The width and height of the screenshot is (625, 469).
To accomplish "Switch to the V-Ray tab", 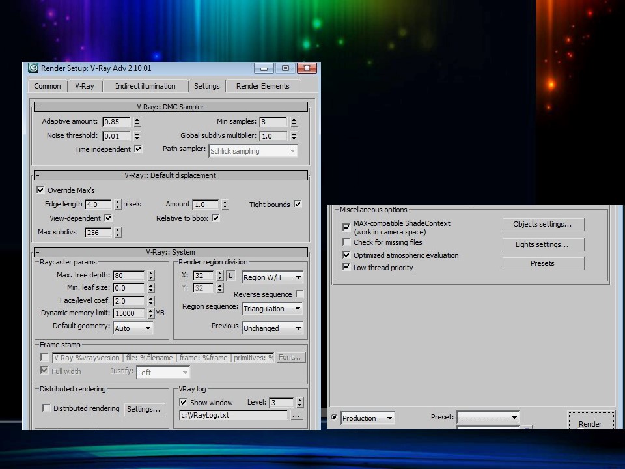I will click(x=85, y=86).
